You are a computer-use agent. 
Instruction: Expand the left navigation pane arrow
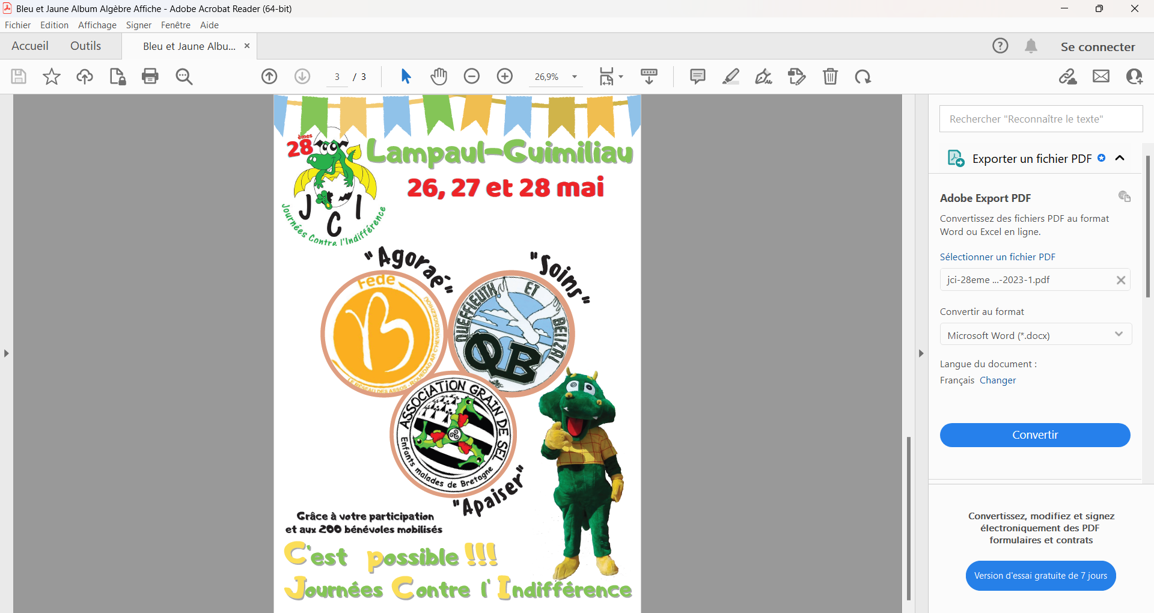click(7, 353)
